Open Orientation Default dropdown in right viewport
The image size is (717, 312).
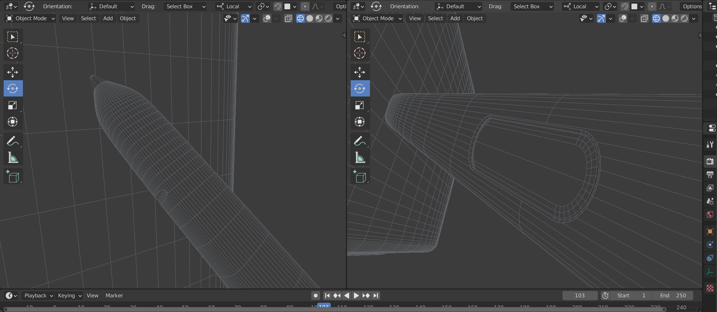(459, 6)
